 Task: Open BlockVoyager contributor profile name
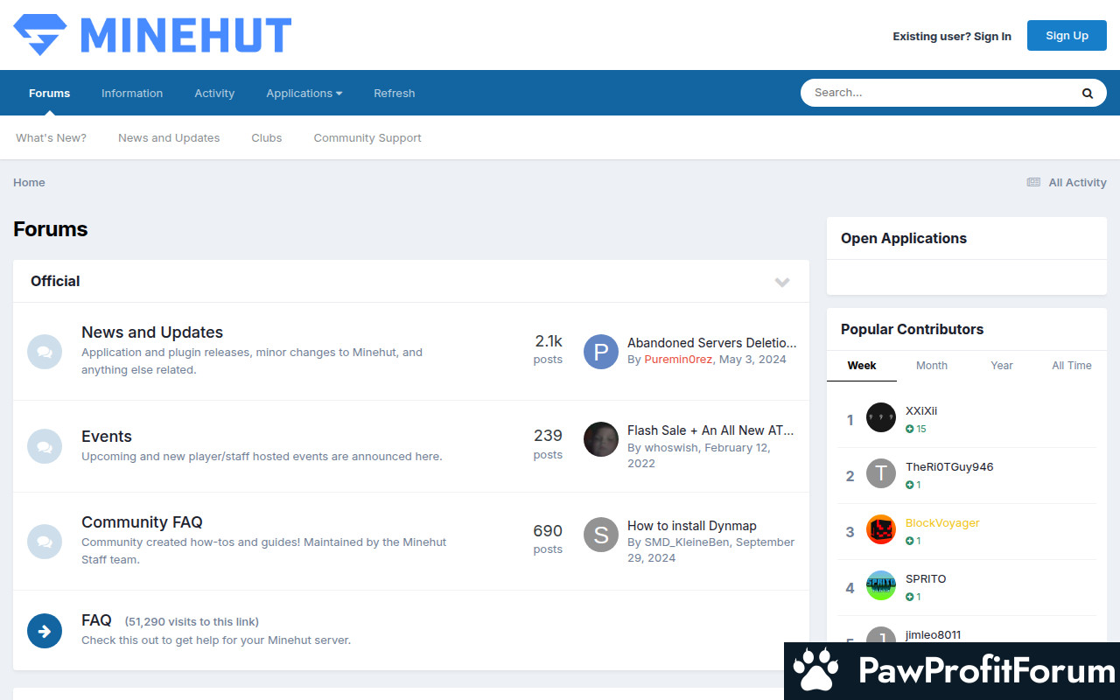(x=942, y=522)
